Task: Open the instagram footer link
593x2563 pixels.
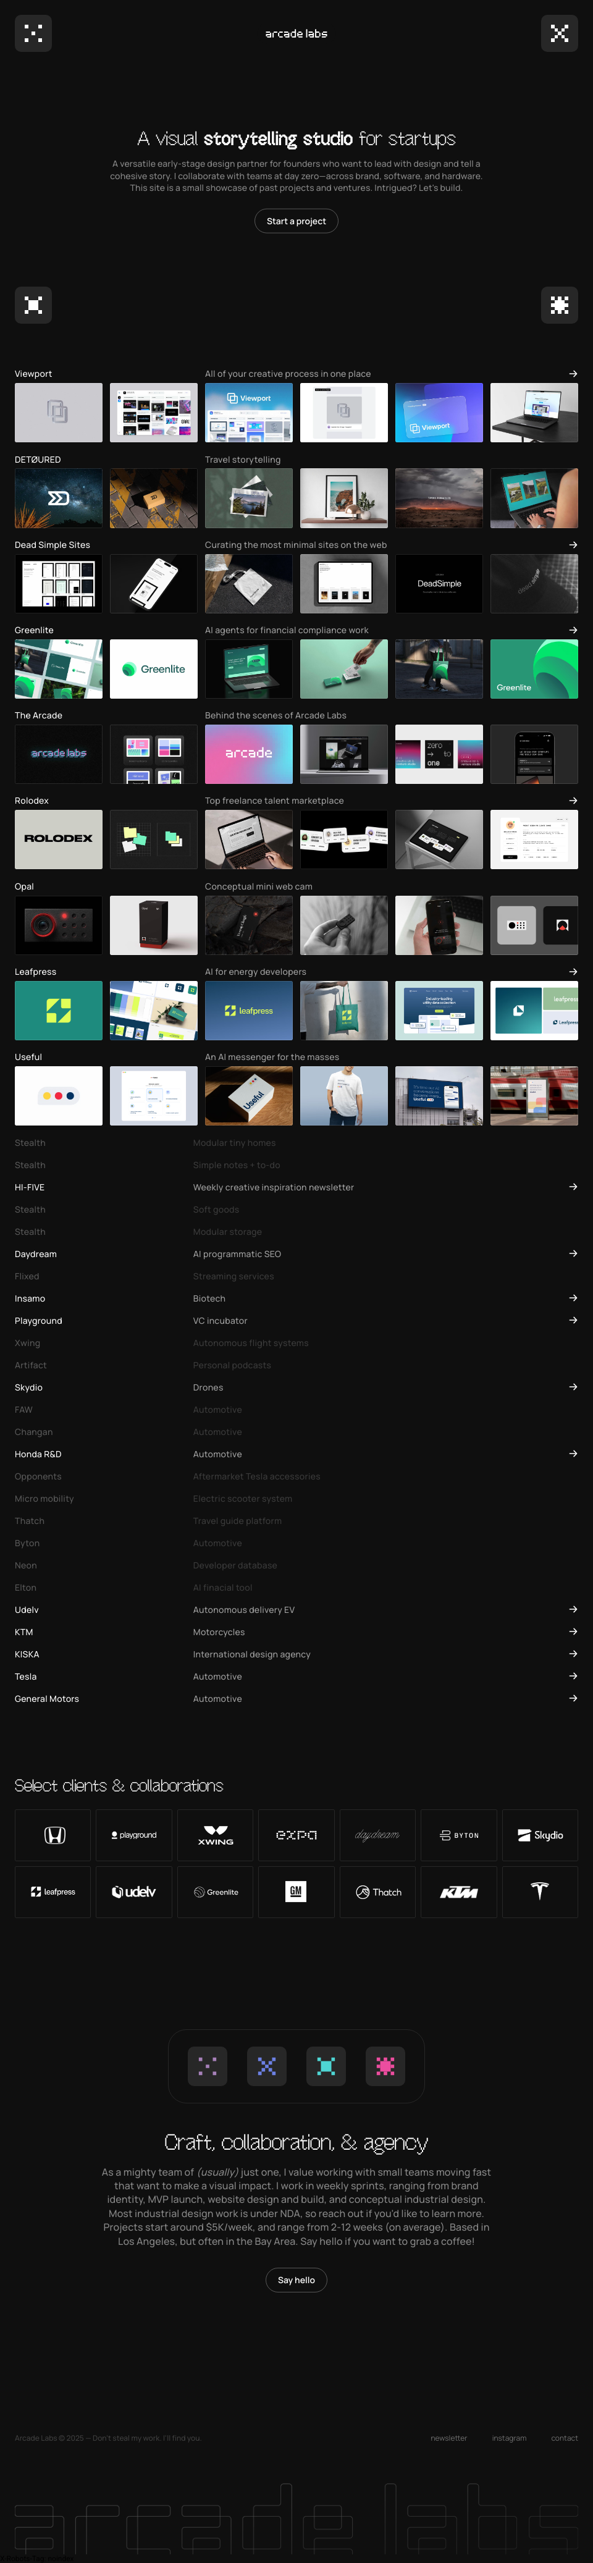Action: (x=508, y=2438)
